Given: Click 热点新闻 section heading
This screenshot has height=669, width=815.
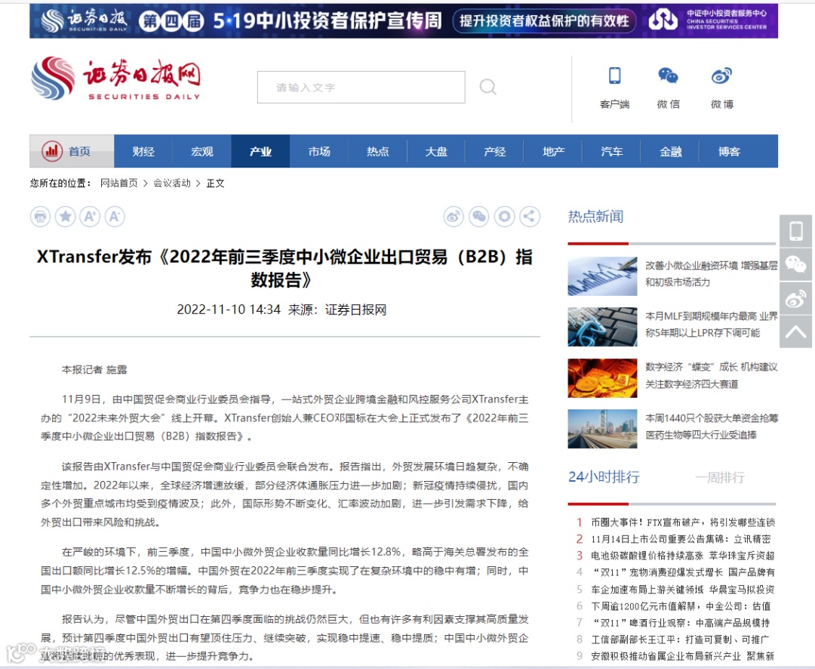Looking at the screenshot, I should [595, 217].
